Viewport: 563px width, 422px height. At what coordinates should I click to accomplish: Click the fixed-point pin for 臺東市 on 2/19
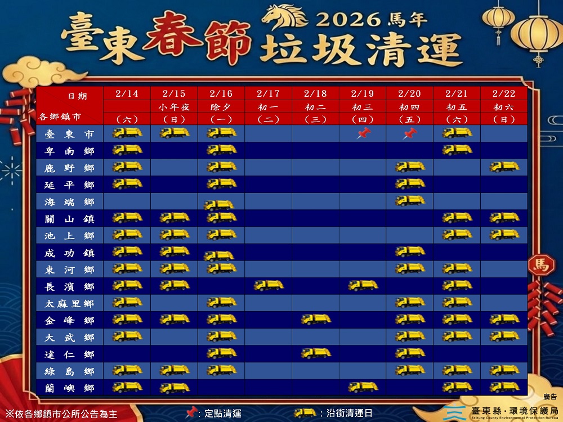click(x=364, y=133)
